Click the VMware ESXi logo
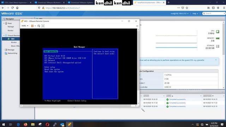 point(12,13)
